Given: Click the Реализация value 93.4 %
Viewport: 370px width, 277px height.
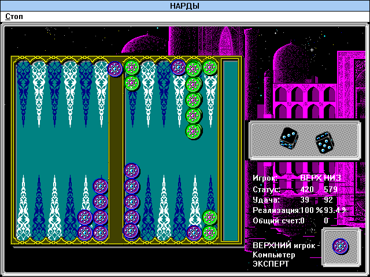Looking at the screenshot, I should click(335, 210).
